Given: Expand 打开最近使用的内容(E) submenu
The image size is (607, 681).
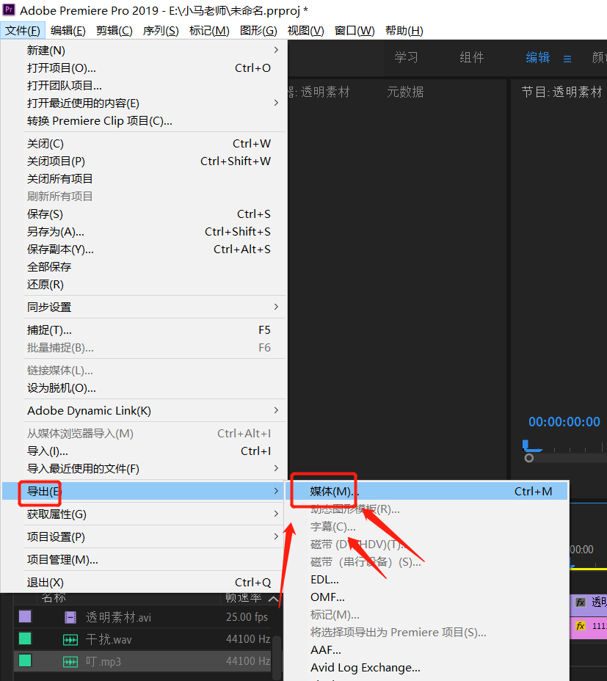Looking at the screenshot, I should (144, 103).
